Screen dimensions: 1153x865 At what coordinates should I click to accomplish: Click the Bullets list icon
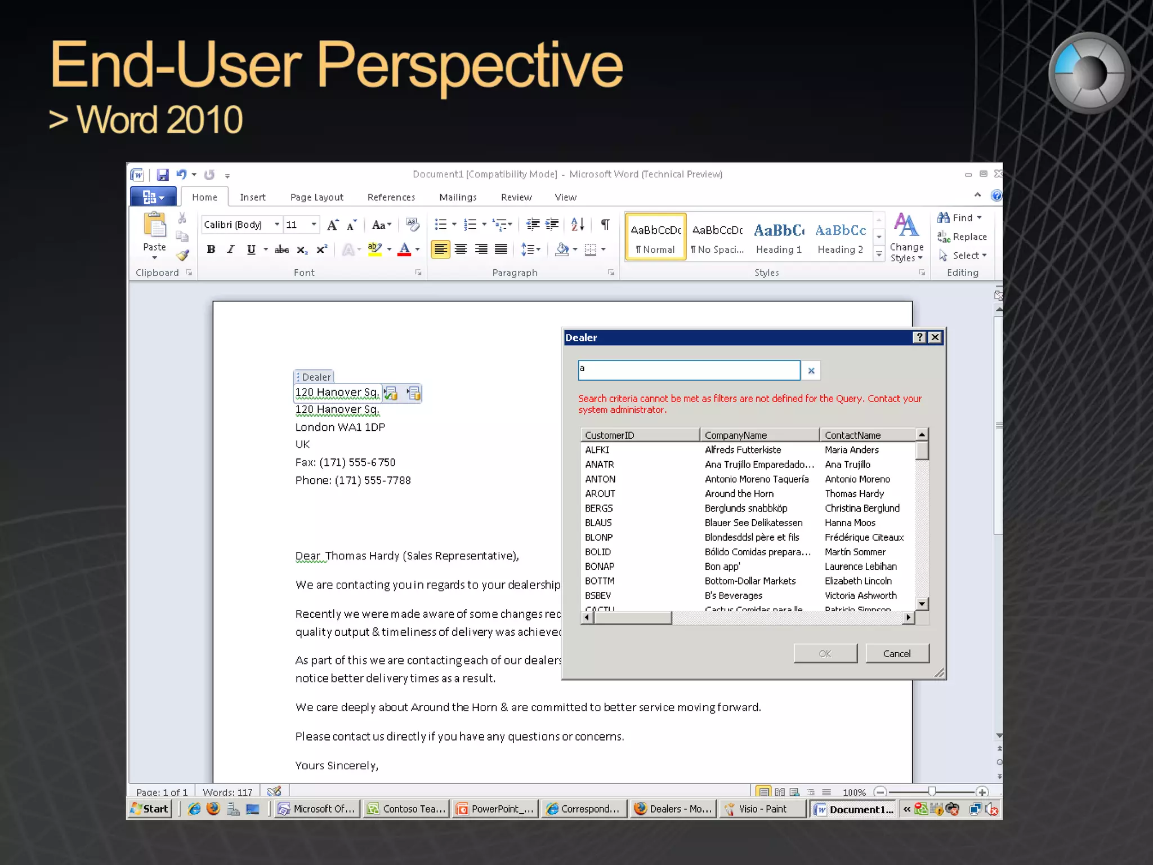click(x=441, y=225)
